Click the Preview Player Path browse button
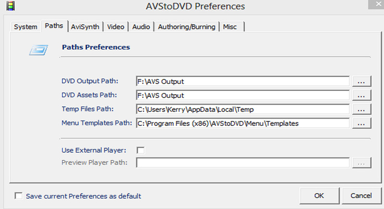Image resolution: width=384 pixels, height=209 pixels. pyautogui.click(x=362, y=163)
